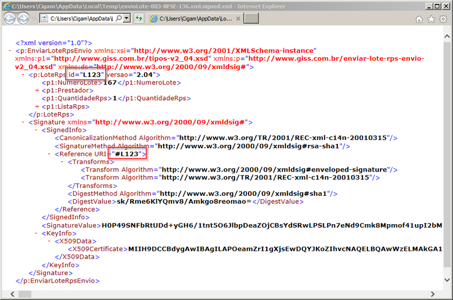Click the closing /Signature tag
The width and height of the screenshot is (453, 300).
pyautogui.click(x=50, y=273)
